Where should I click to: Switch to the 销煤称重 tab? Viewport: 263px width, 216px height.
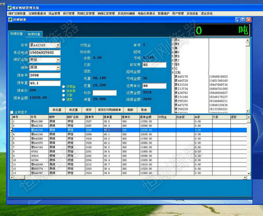(x=34, y=34)
